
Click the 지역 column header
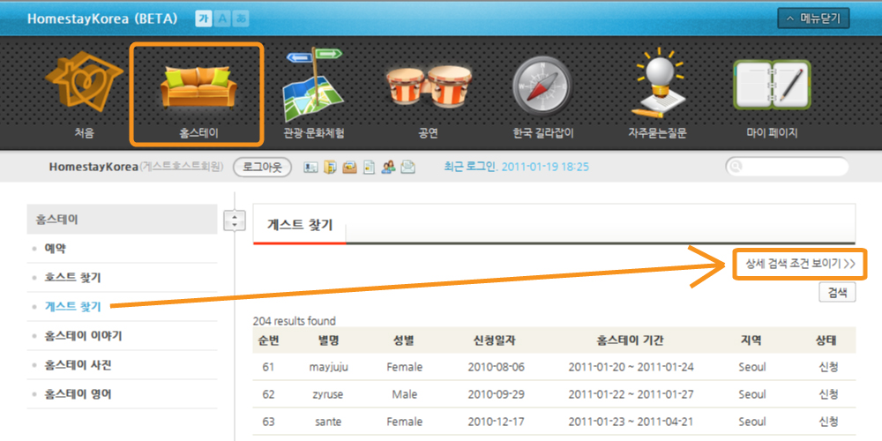[751, 340]
